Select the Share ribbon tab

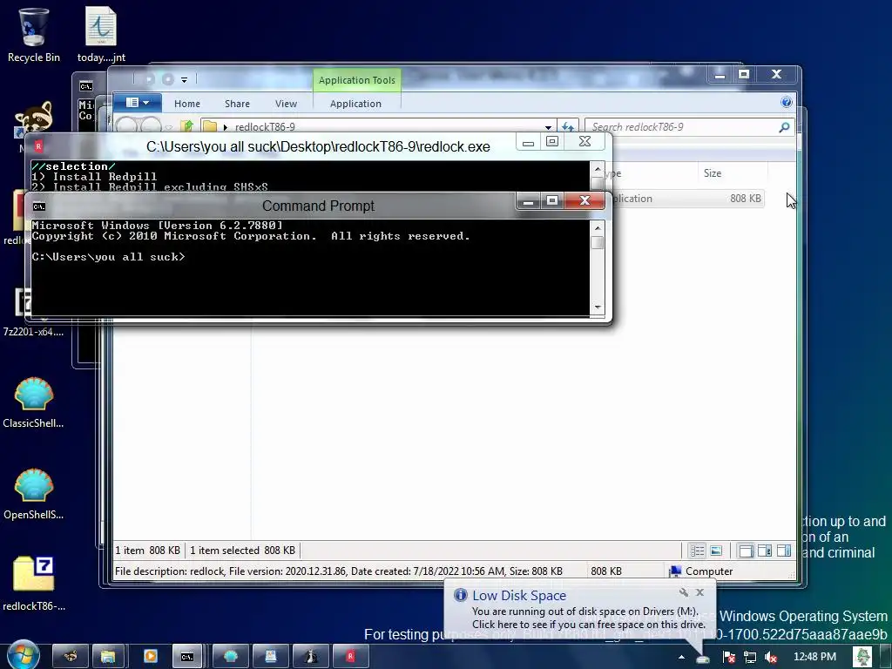click(237, 104)
